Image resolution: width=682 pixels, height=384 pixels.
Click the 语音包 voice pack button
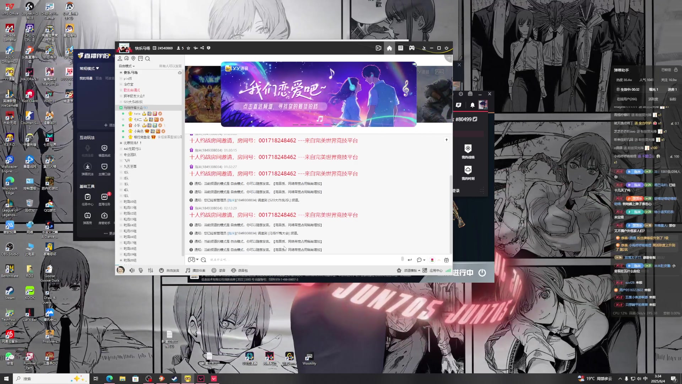[x=239, y=271]
